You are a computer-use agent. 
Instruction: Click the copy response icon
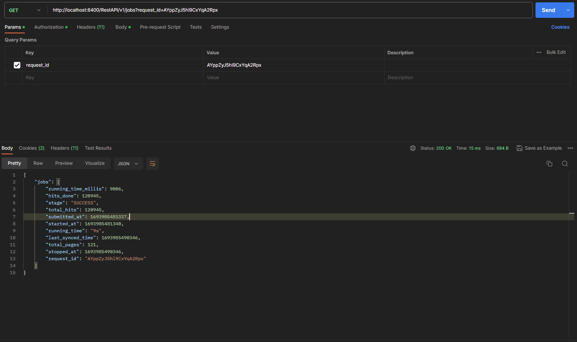click(549, 164)
